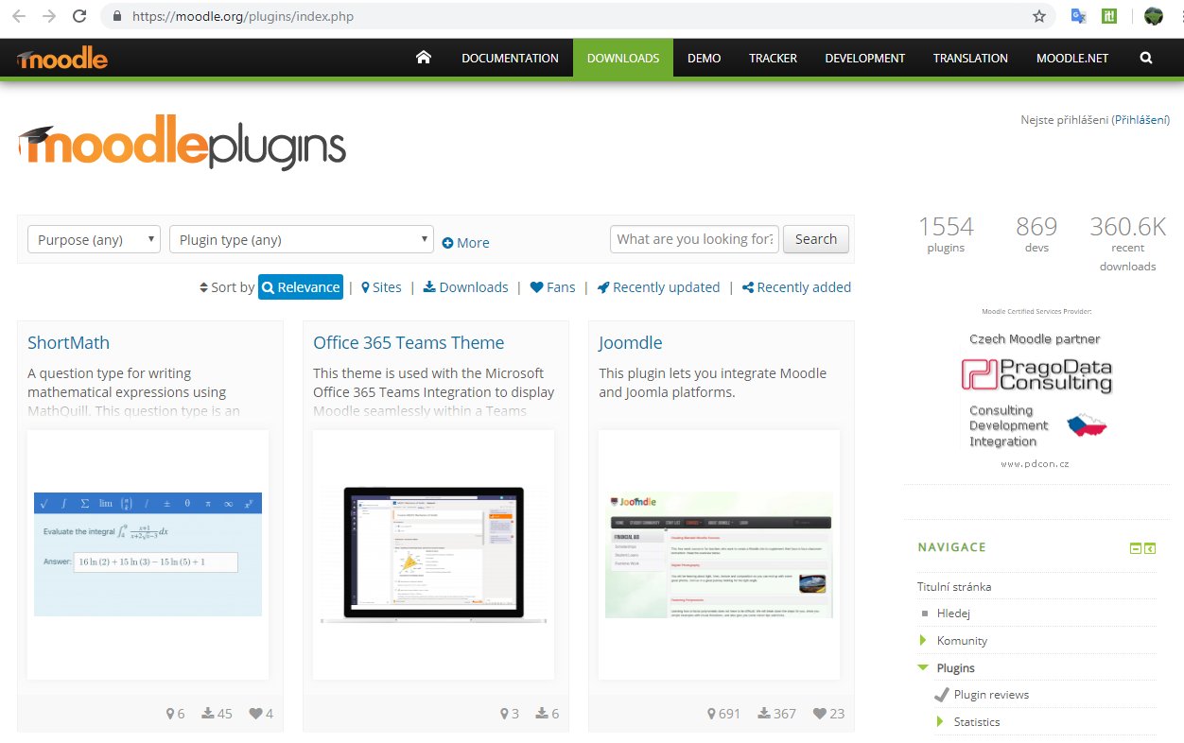Click the sites pin on Office 365 Teams card

505,714
